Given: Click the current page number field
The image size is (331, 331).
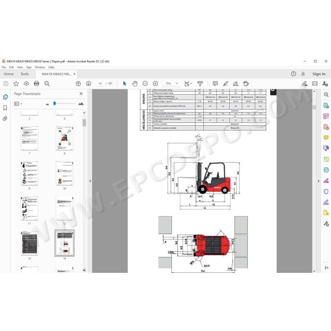Looking at the screenshot, I should click(100, 84).
